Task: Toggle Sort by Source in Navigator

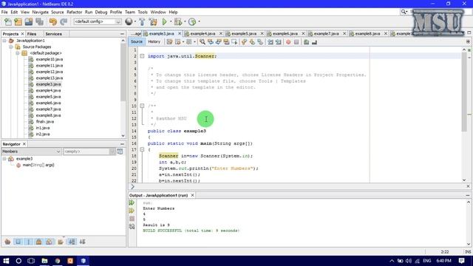Action: point(82,242)
